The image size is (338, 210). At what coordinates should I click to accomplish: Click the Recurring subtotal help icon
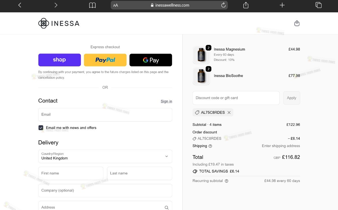(226, 181)
